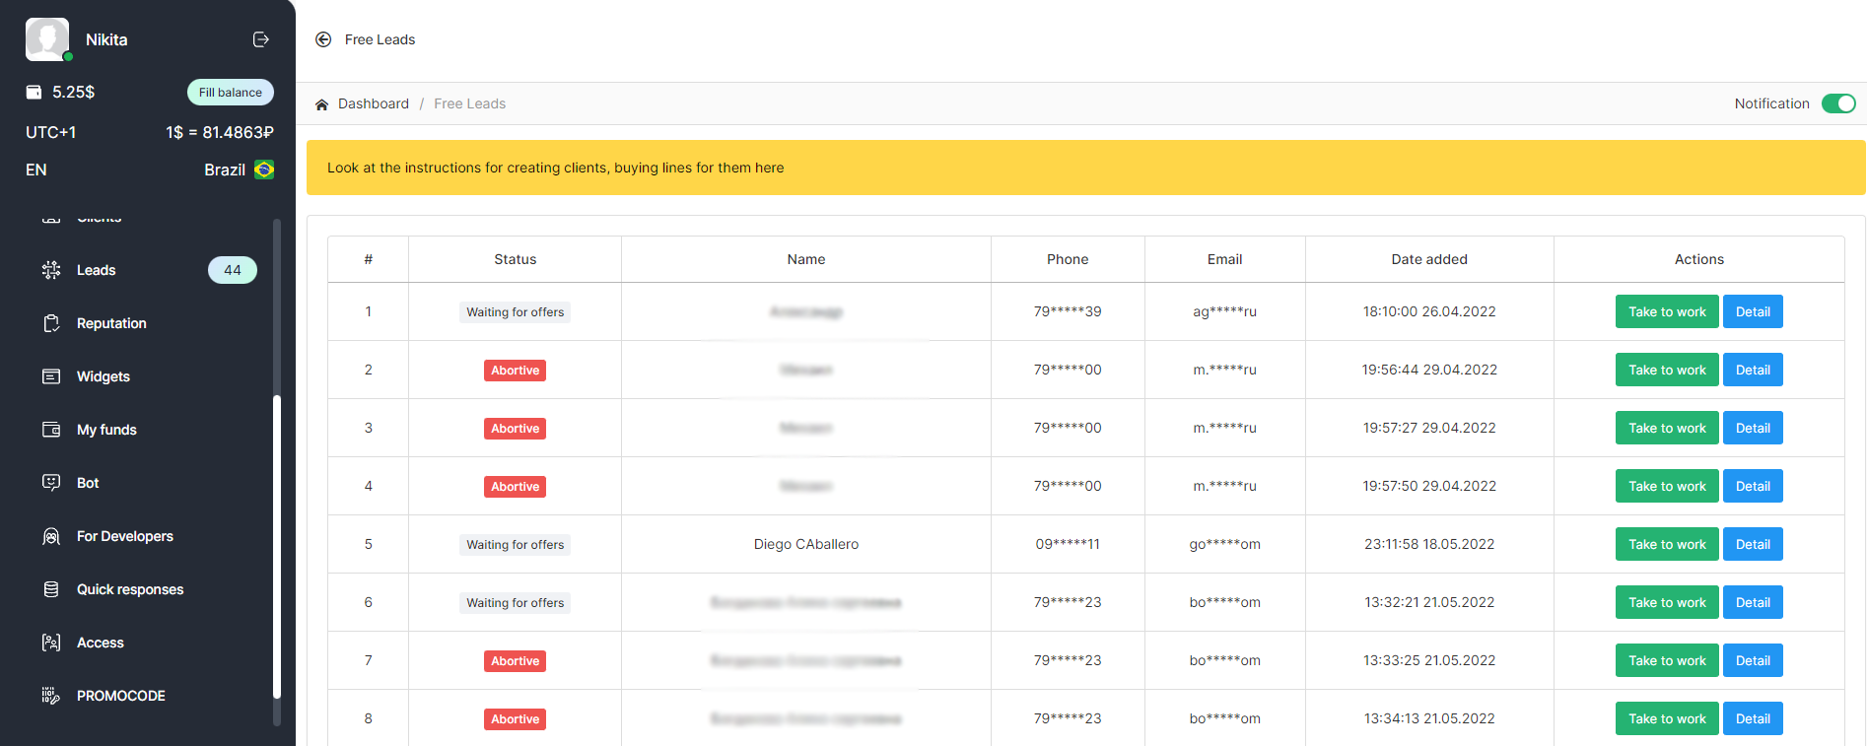Select PROMOCODE in the sidebar
Image resolution: width=1867 pixels, height=746 pixels.
pyautogui.click(x=120, y=696)
